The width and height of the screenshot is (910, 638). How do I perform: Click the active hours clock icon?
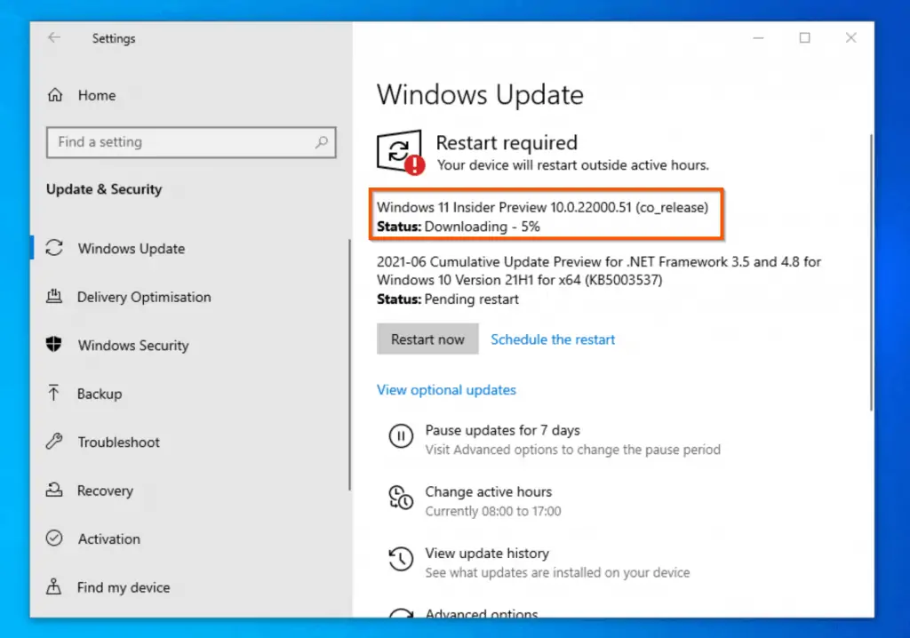[x=401, y=498]
